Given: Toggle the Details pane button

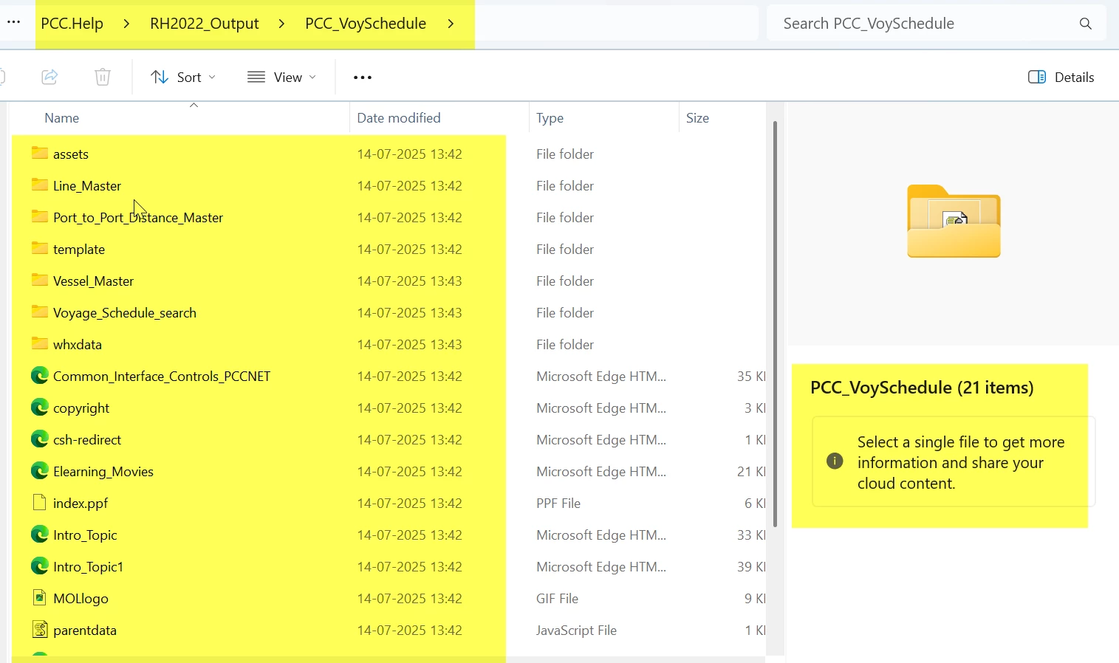Looking at the screenshot, I should pos(1061,77).
